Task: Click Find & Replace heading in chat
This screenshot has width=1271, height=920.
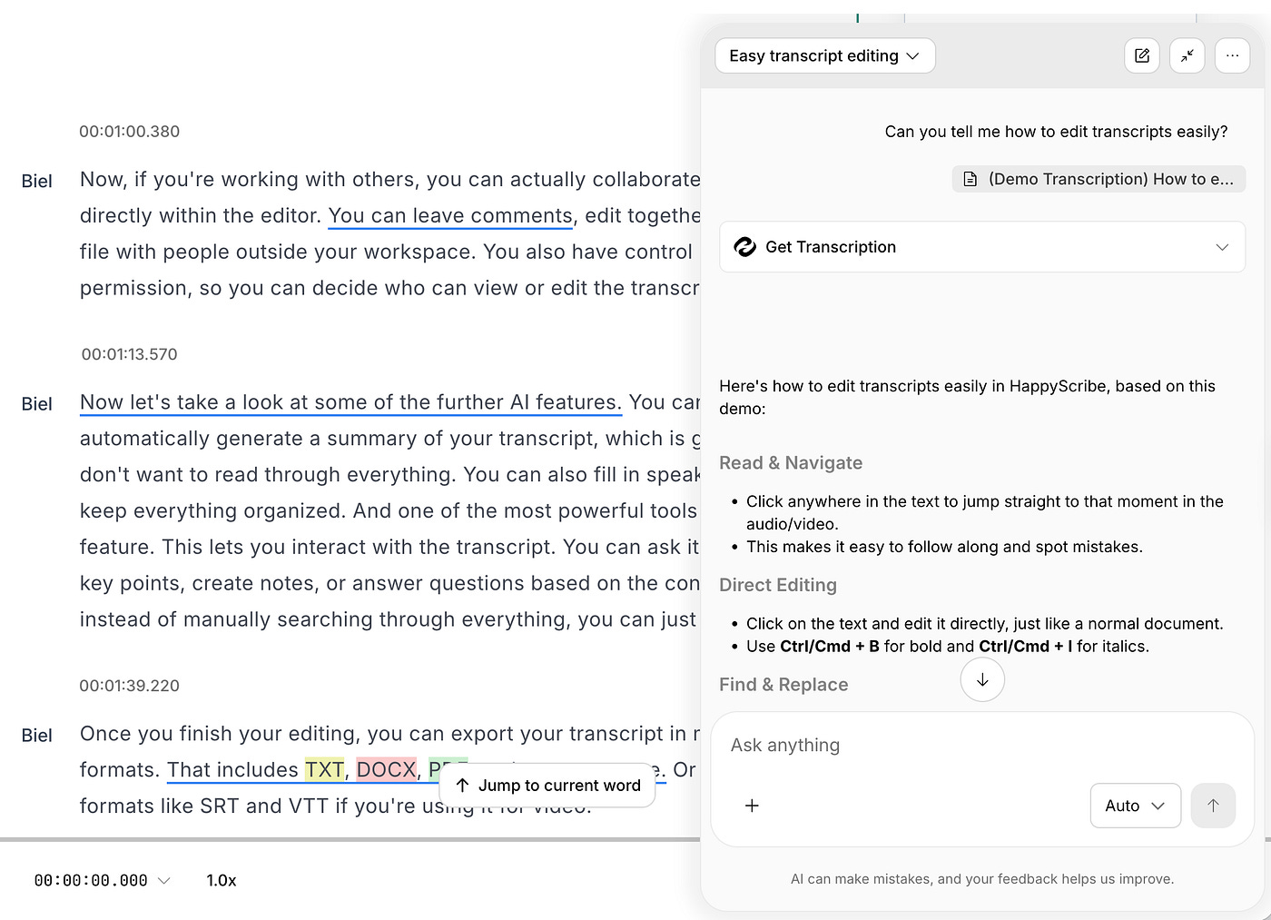Action: click(783, 685)
